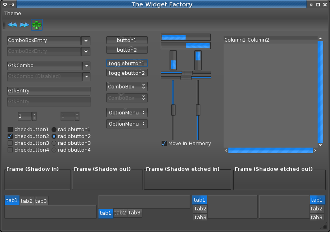Click the green plus toolbar icon
This screenshot has height=232, width=330.
[37, 25]
